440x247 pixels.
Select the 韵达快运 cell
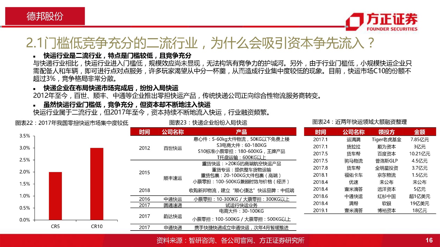[173, 216]
